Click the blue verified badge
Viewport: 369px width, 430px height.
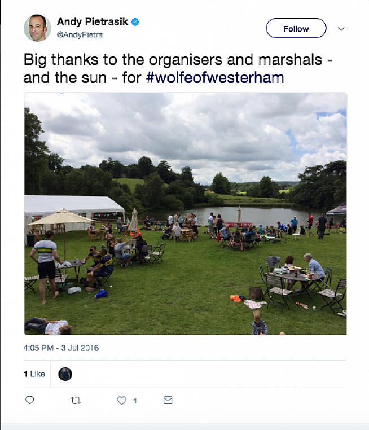(135, 22)
